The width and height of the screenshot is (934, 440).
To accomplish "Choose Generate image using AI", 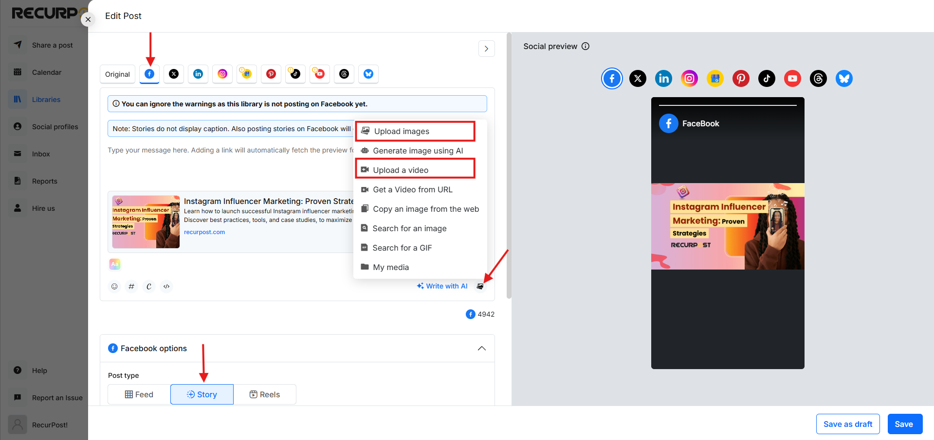I will (x=420, y=151).
